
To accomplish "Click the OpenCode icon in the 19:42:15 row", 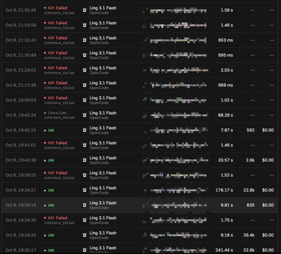I will [84, 130].
